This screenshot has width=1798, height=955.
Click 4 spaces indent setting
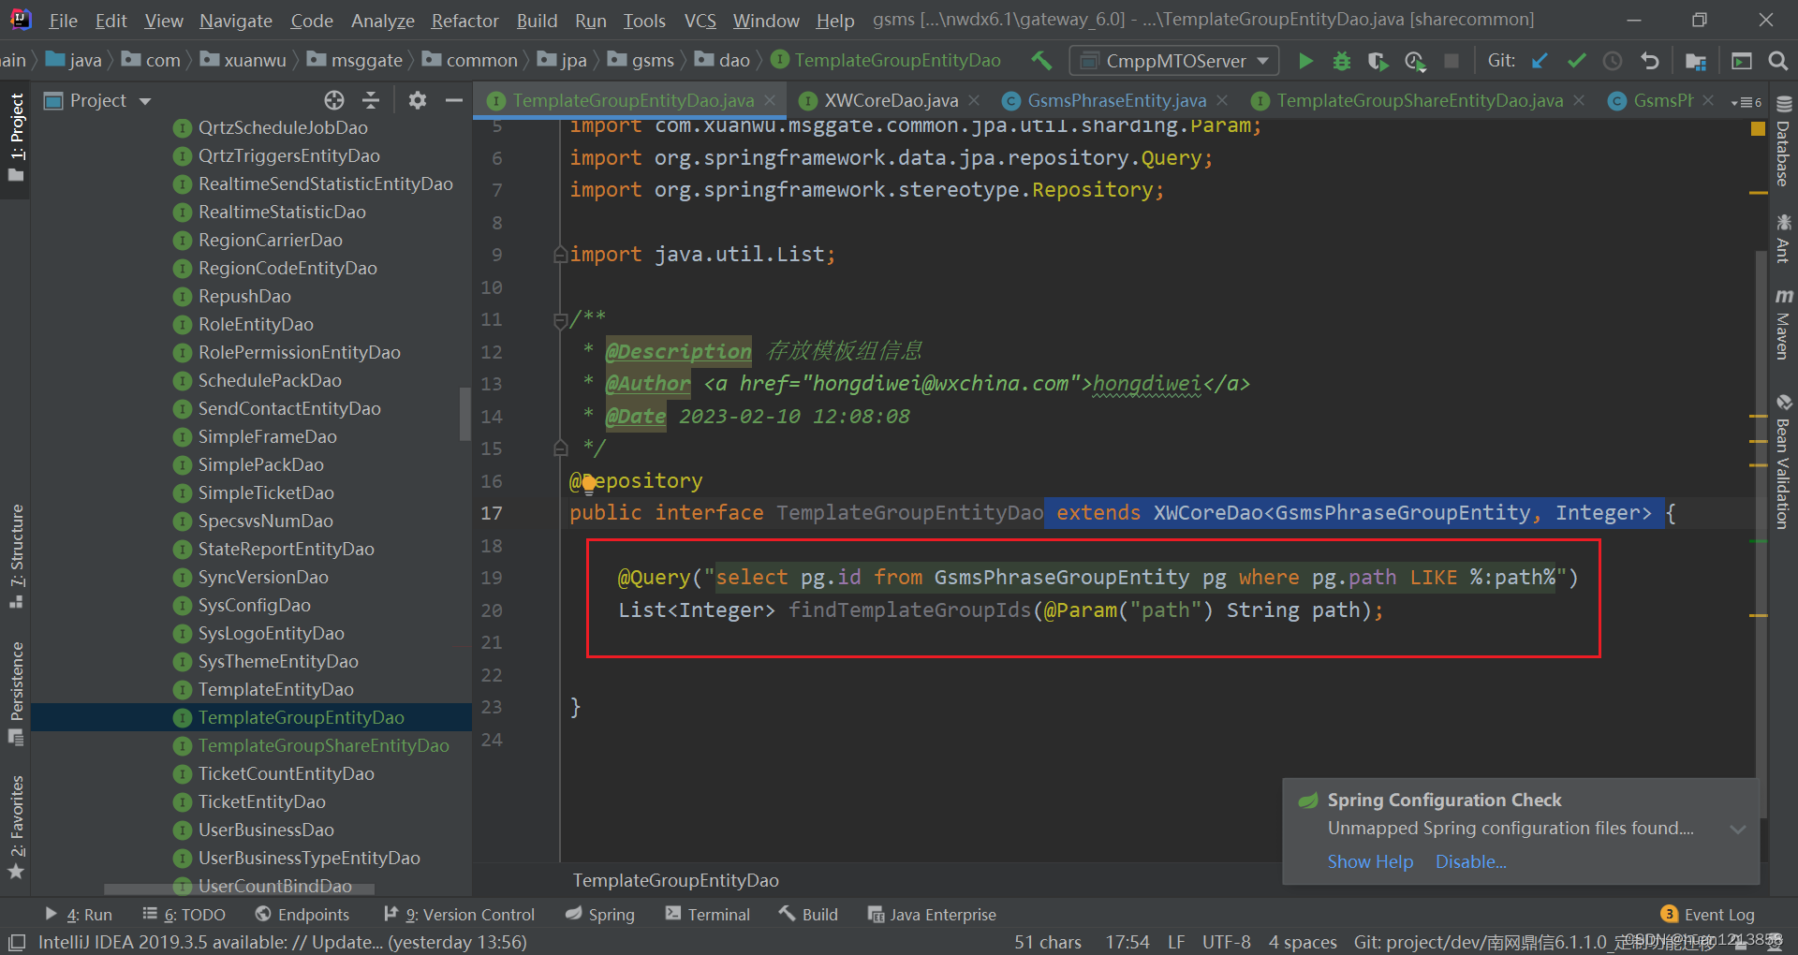pos(1302,942)
